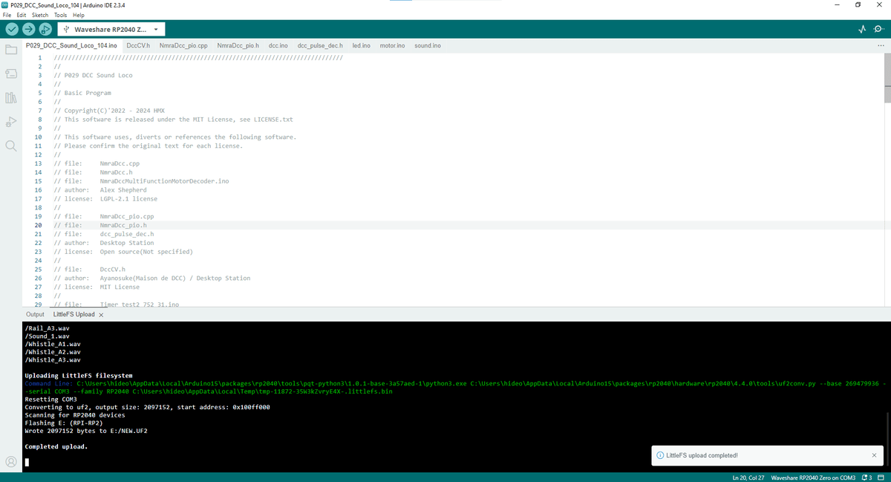Dismiss the LittleFS upload completed notification
The image size is (891, 482).
pos(874,455)
